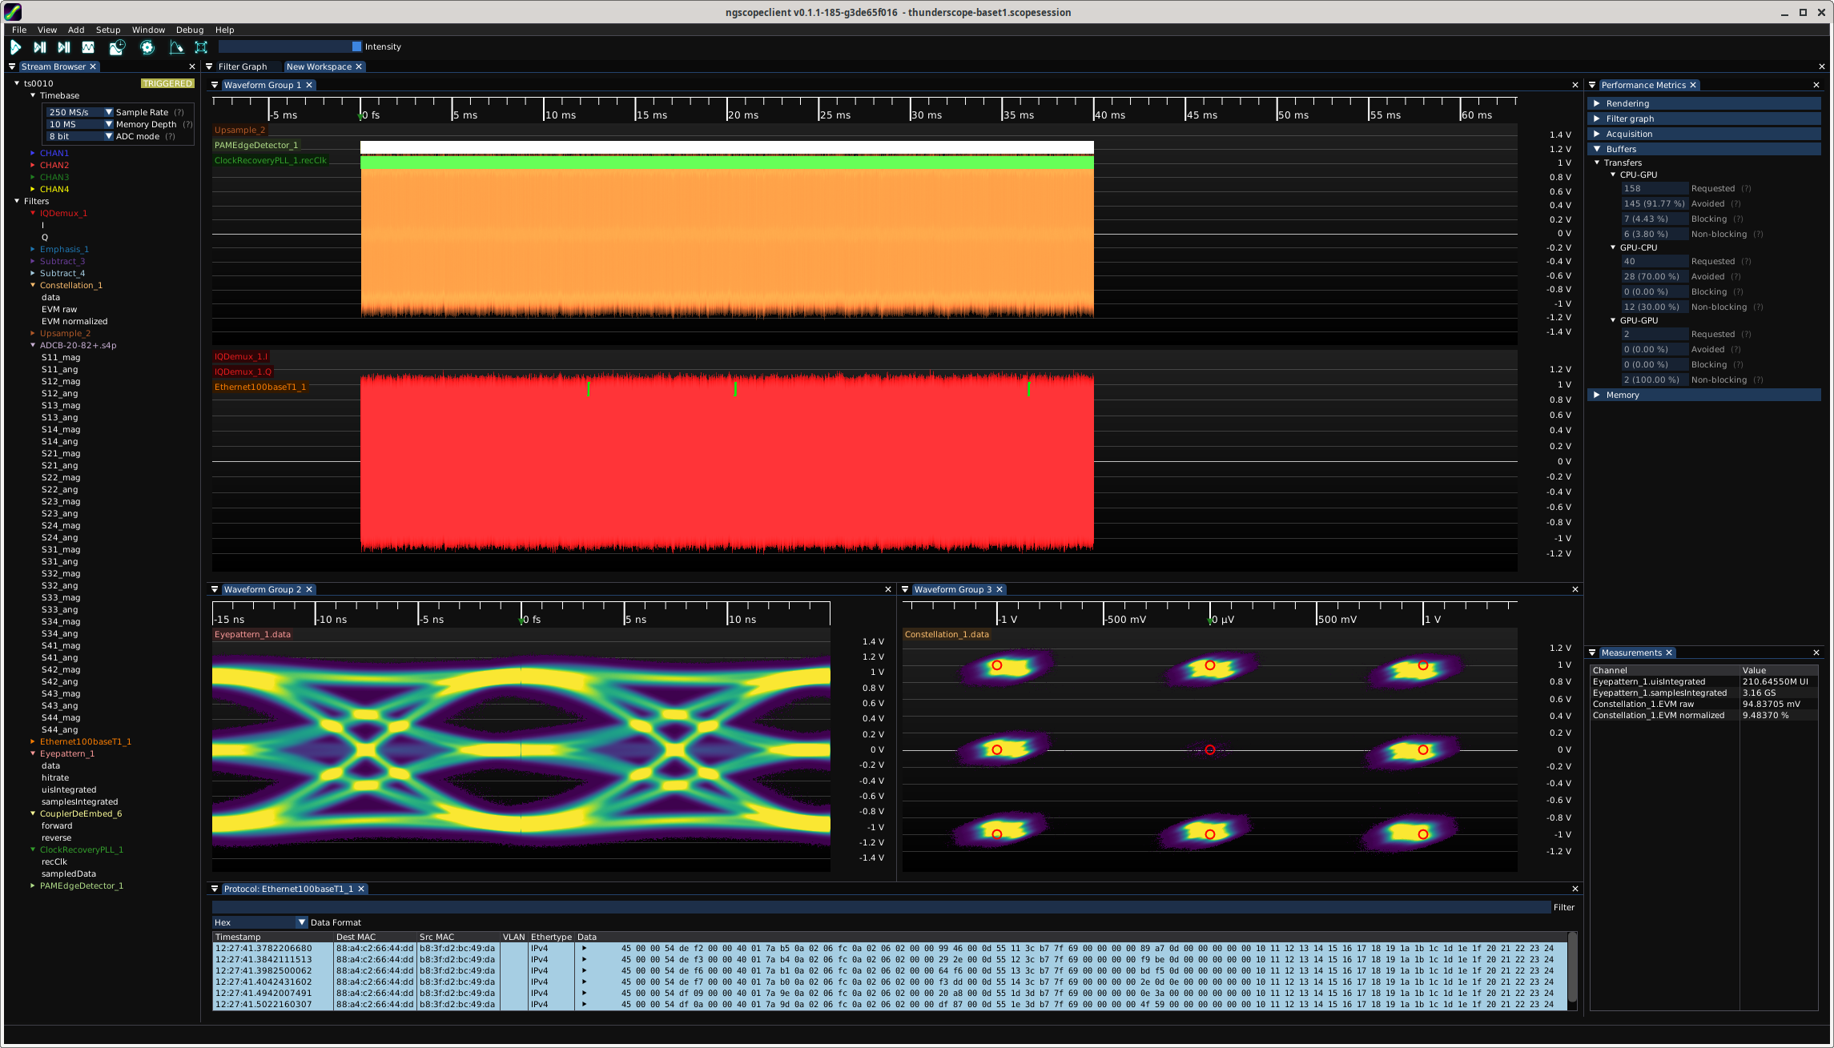Open the Setup menu
1834x1048 pixels.
[x=107, y=30]
